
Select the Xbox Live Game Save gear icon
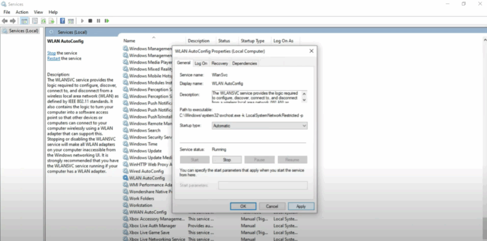(x=126, y=232)
